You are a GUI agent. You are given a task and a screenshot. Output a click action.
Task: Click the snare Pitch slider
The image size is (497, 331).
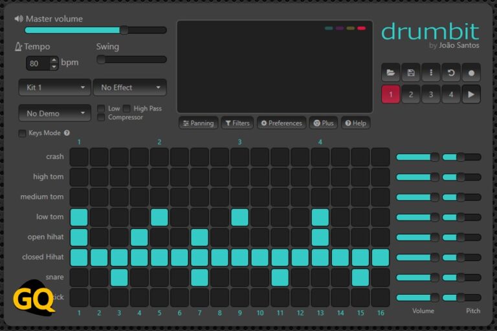462,277
